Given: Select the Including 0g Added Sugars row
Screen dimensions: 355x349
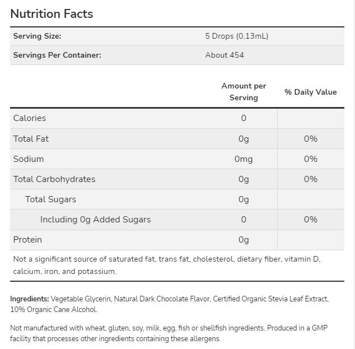Looking at the screenshot, I should point(95,220).
